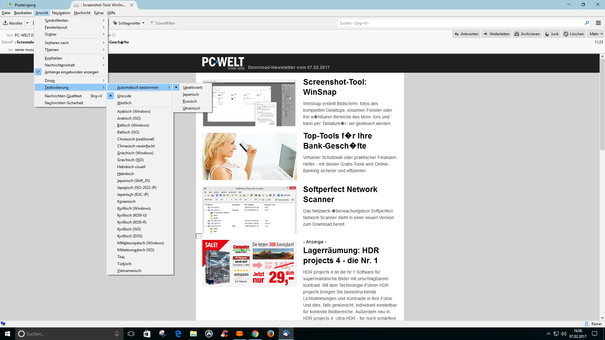Viewport: 605px width, 340px height.
Task: Click the Antworten reply button
Action: coord(466,34)
